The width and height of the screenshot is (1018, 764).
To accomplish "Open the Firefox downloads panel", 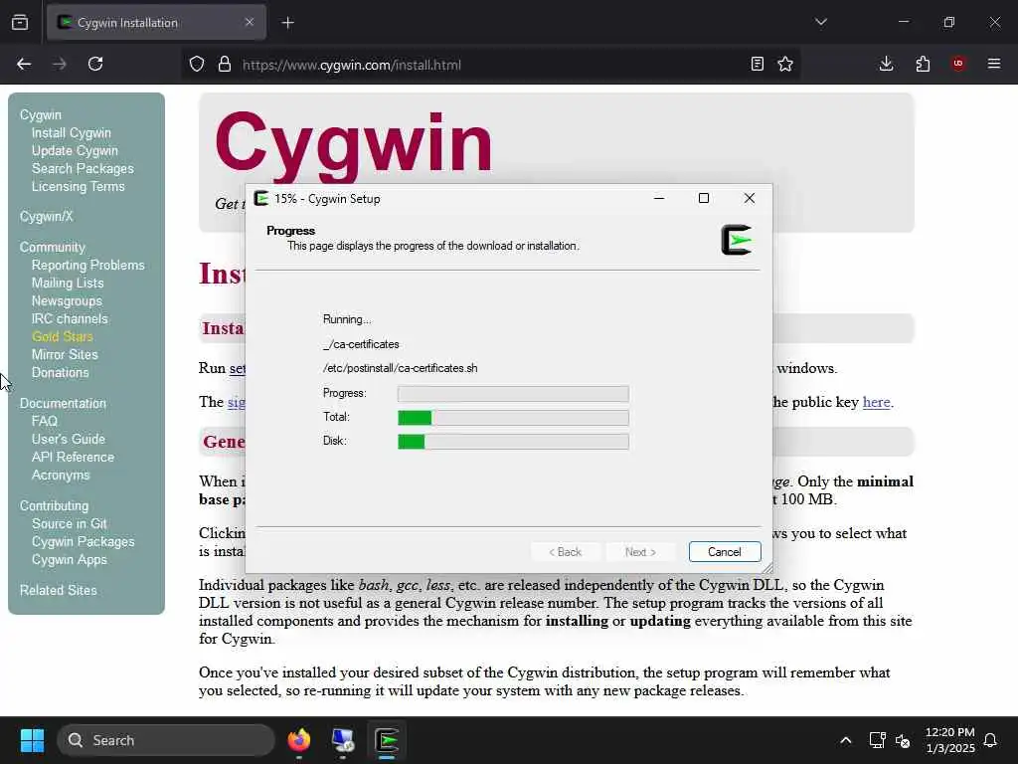I will [x=886, y=64].
